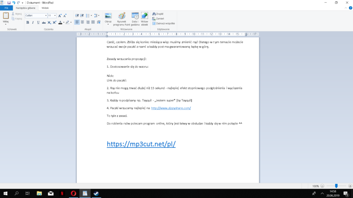353x198 pixels.
Task: Toggle subscript formatting
Action: pyautogui.click(x=49, y=22)
